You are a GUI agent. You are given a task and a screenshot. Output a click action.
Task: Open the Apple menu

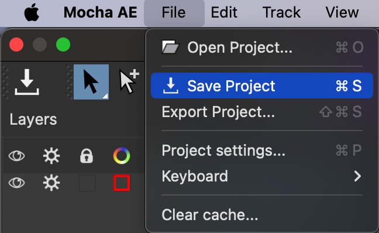32,12
